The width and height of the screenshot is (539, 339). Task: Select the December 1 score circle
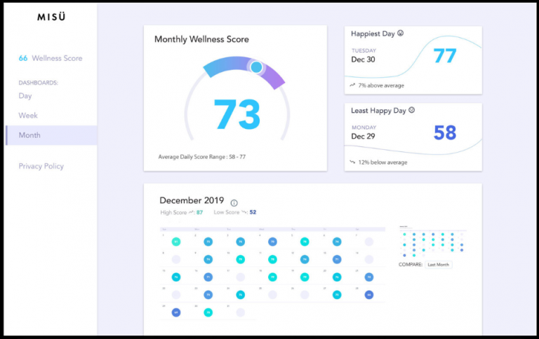(x=176, y=242)
